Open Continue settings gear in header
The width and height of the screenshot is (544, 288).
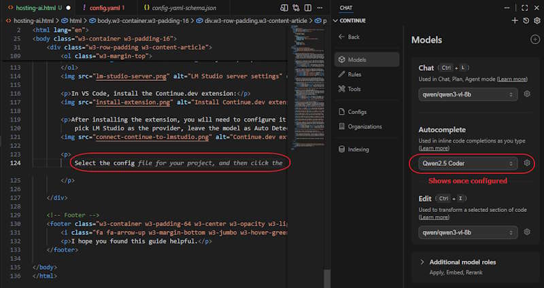coord(537,21)
